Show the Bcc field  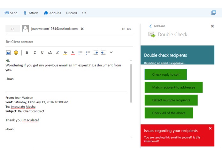[x=129, y=29]
